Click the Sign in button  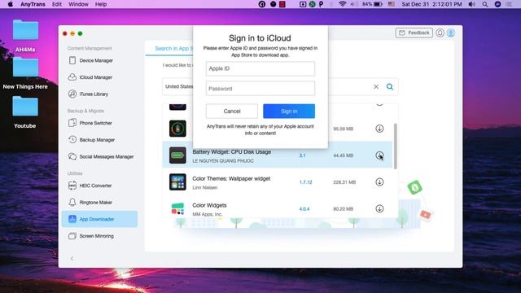pyautogui.click(x=289, y=111)
